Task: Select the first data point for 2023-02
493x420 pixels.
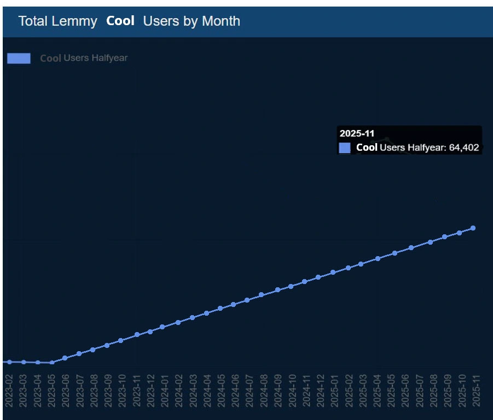Action: coord(9,362)
